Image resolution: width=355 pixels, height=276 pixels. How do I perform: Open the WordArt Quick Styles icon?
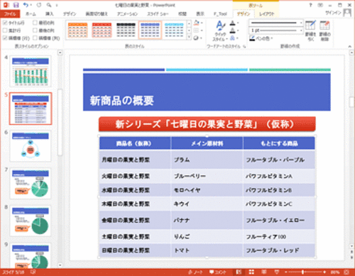coord(220,31)
